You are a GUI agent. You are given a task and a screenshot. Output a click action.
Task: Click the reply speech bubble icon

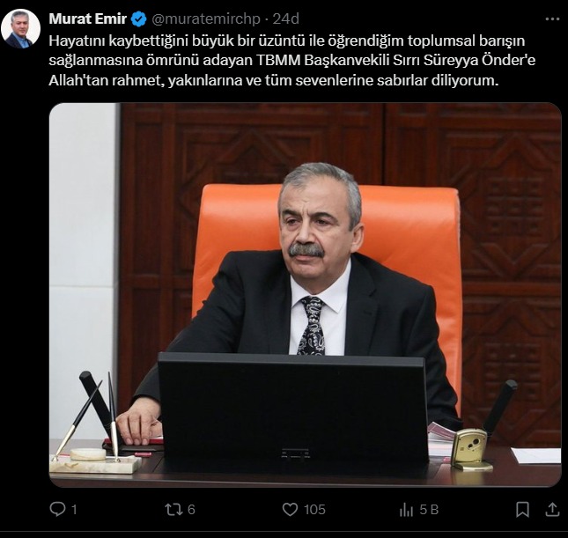point(57,509)
